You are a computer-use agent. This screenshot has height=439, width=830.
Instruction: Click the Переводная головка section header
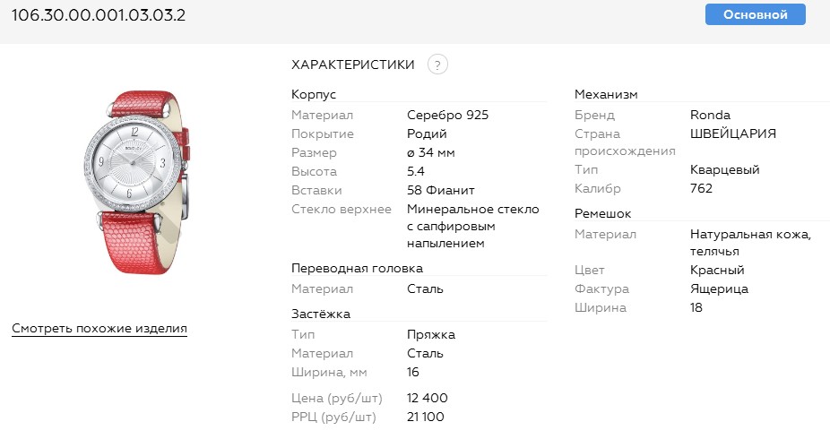357,268
